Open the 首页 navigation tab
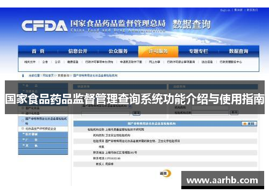This screenshot has width=269, height=194. (38, 51)
